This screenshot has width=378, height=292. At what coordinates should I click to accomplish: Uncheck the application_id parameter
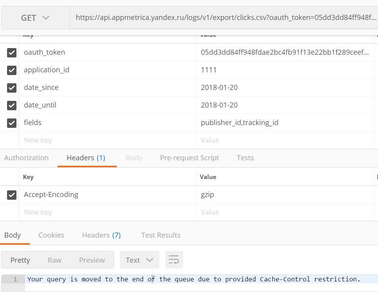coord(12,70)
